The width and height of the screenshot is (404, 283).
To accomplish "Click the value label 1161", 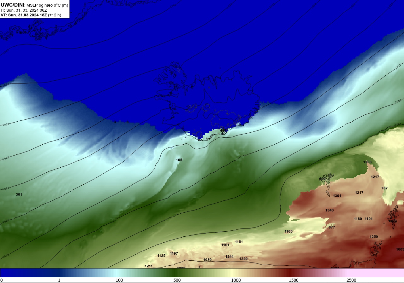I will point(225,245).
